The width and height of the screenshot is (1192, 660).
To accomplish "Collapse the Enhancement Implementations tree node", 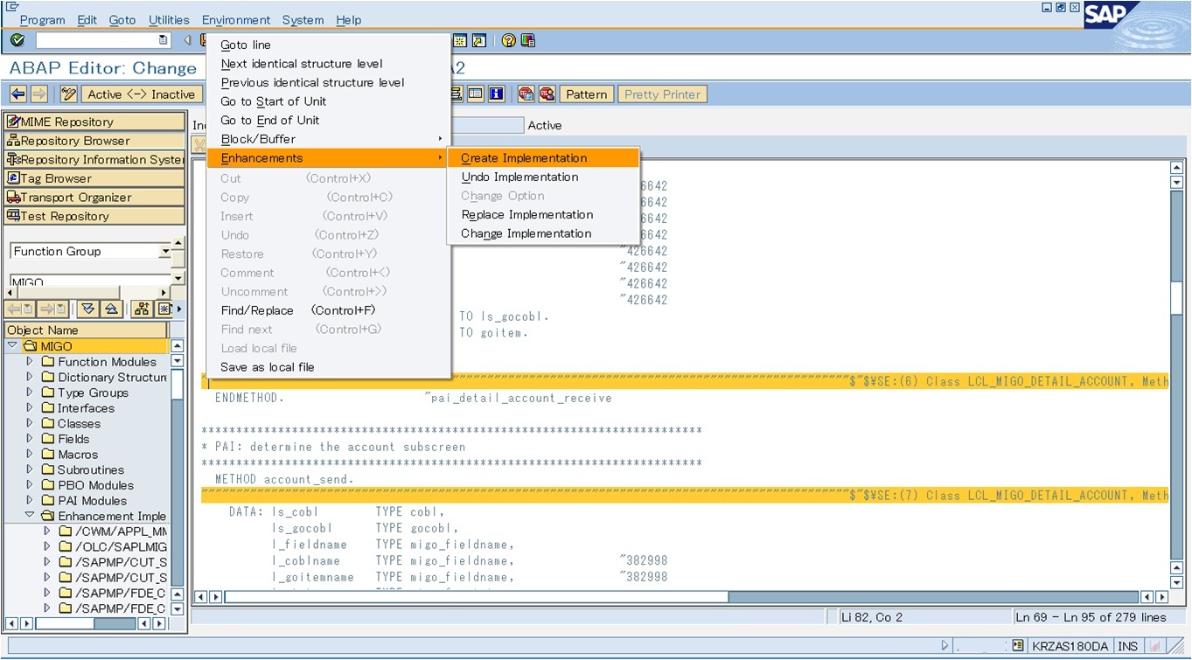I will point(29,516).
